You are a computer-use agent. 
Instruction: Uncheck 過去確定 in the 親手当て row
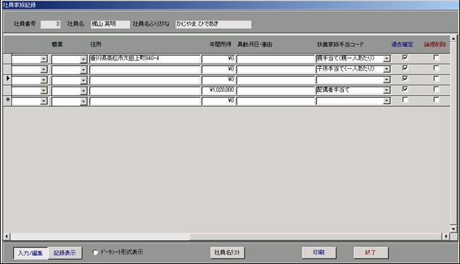click(x=405, y=57)
